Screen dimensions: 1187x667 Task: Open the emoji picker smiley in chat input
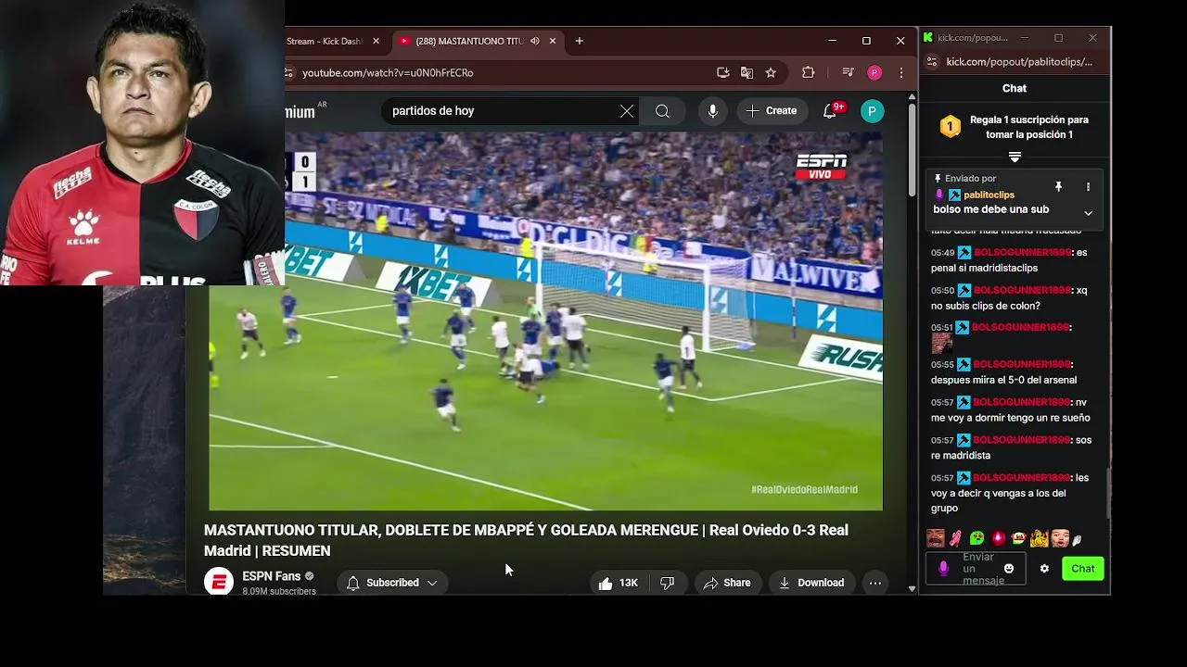click(x=1009, y=569)
